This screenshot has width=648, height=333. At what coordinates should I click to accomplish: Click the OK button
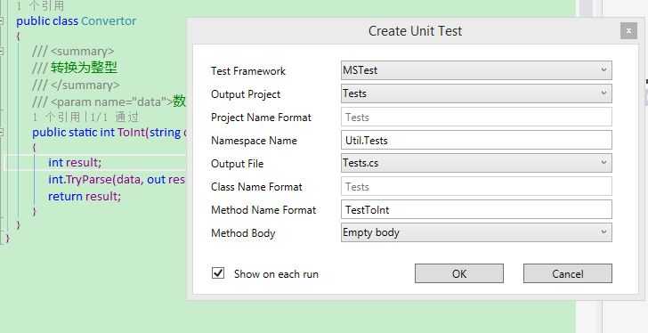click(458, 273)
